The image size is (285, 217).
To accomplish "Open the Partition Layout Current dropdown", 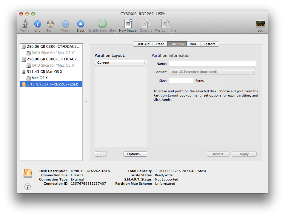I will [x=121, y=62].
